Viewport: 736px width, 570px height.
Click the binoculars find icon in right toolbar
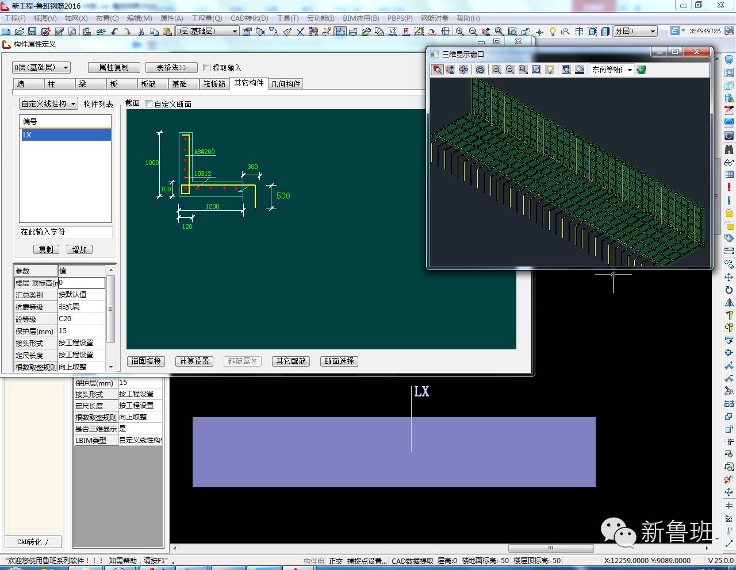(x=729, y=149)
